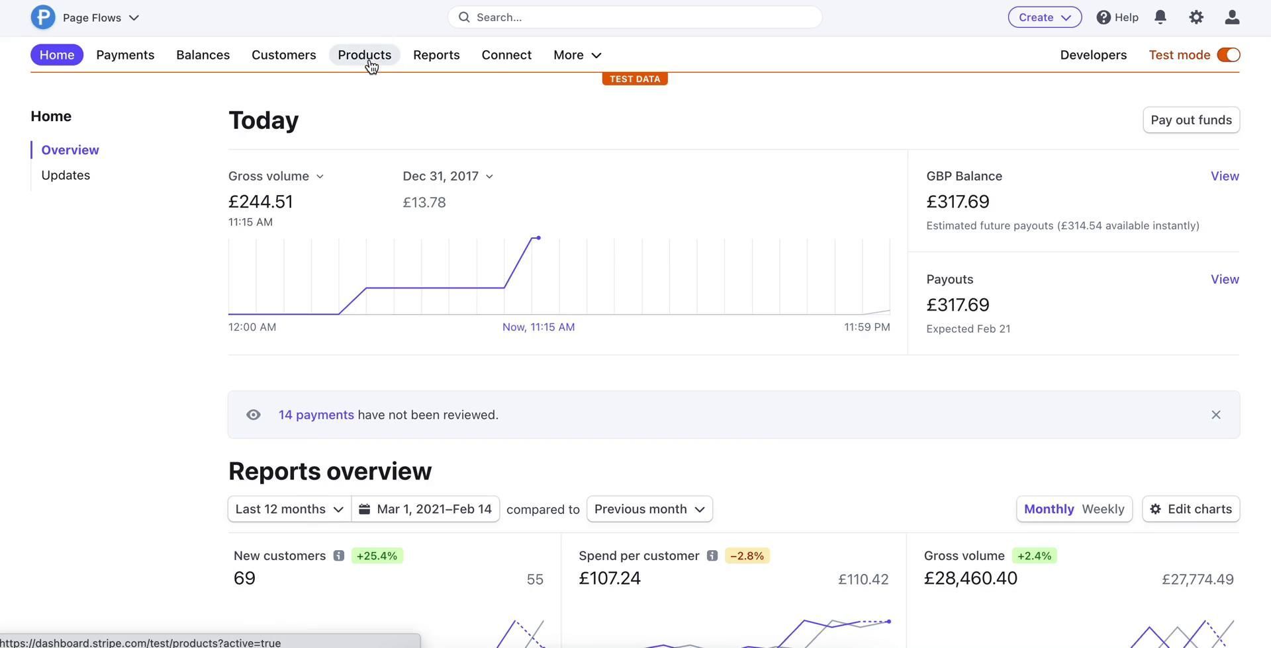Click the Pay out funds button

(1190, 120)
